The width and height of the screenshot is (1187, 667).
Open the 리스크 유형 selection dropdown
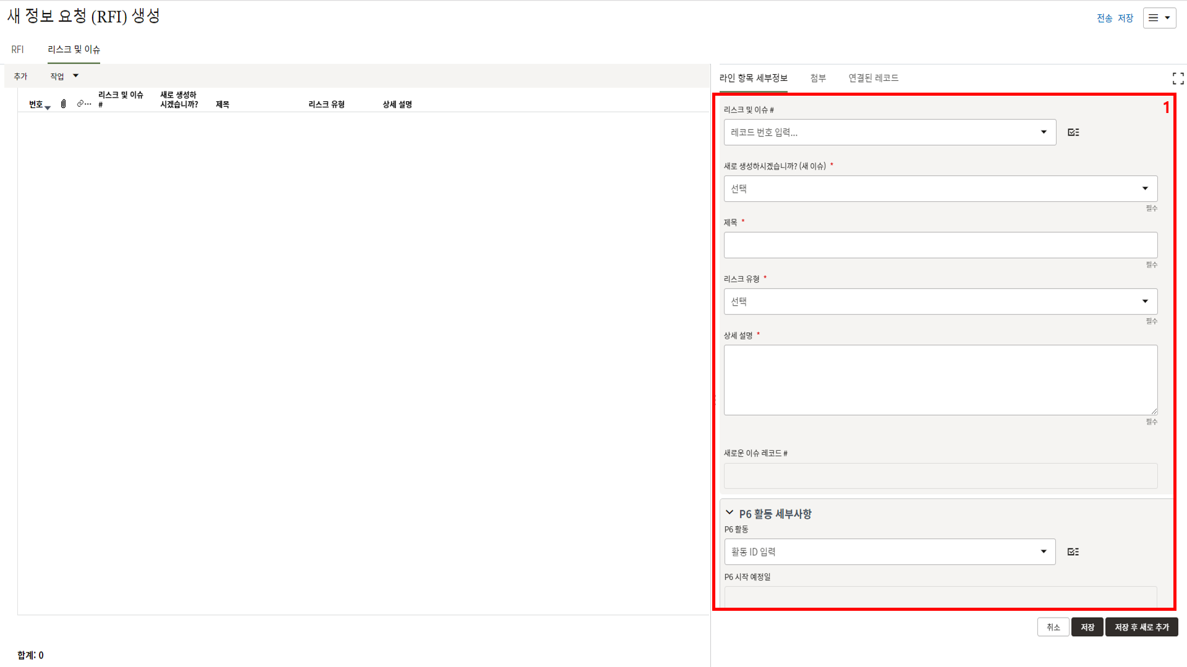point(1145,301)
